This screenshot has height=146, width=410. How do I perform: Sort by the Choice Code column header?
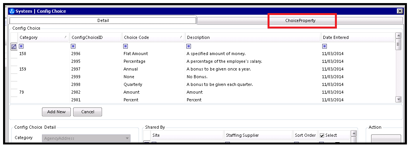154,37
